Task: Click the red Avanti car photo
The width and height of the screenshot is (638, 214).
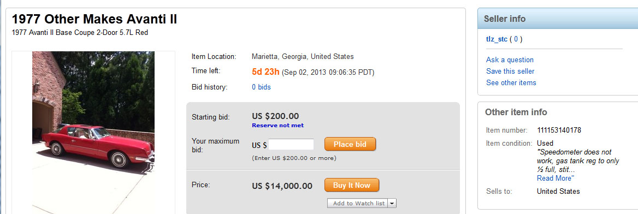Action: pos(93,132)
